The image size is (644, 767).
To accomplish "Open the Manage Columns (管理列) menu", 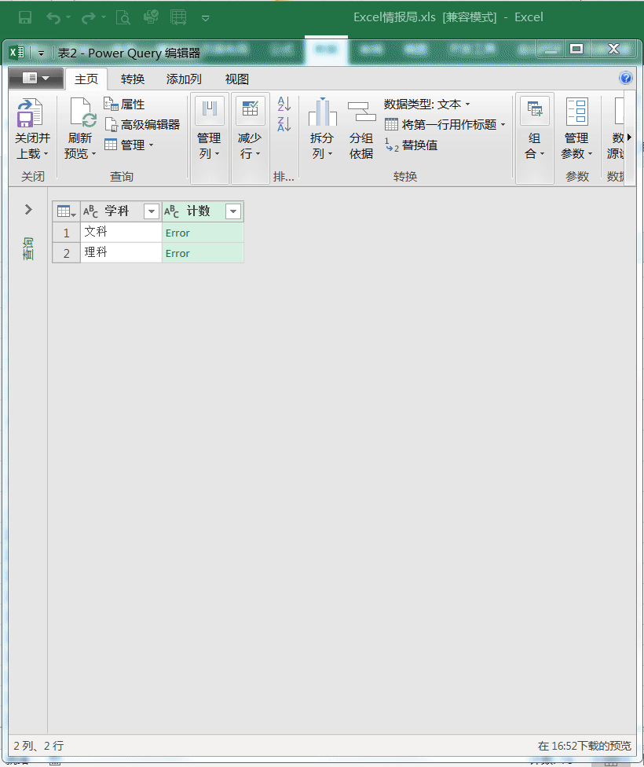I will (x=209, y=138).
